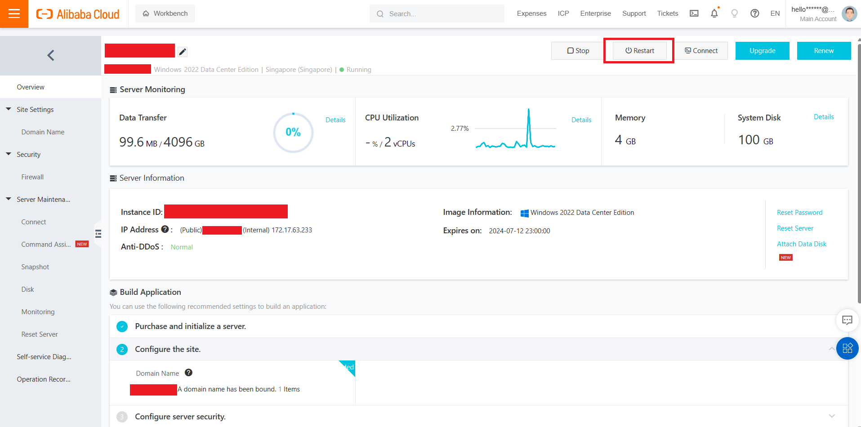The width and height of the screenshot is (861, 427).
Task: Open Workbench from the top bar
Action: tap(165, 13)
